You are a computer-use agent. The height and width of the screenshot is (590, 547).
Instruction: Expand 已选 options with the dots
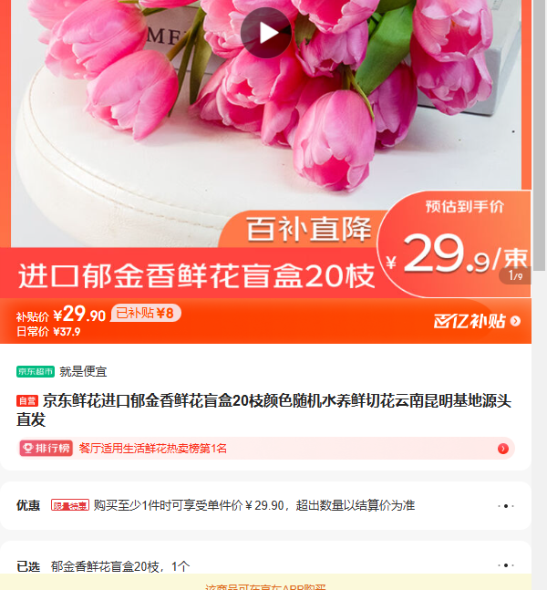(x=506, y=565)
